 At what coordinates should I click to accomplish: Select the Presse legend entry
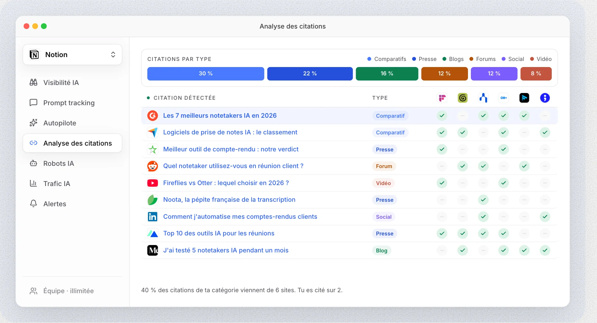424,59
